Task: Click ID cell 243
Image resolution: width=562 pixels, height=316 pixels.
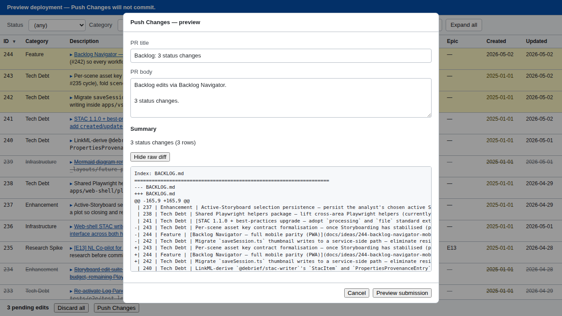Action: (8, 76)
